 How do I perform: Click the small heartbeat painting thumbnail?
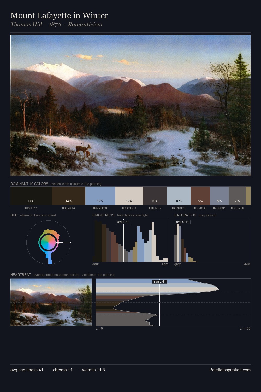pyautogui.click(x=51, y=302)
